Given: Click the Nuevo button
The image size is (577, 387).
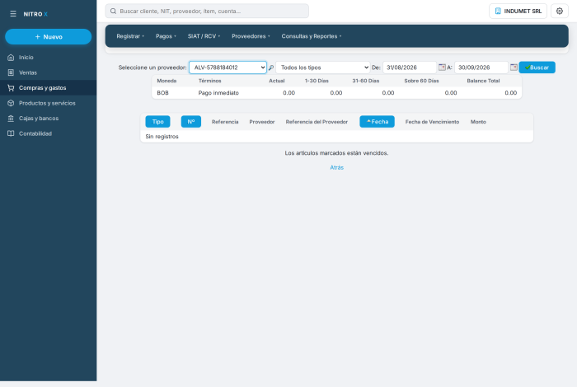Looking at the screenshot, I should tap(48, 37).
